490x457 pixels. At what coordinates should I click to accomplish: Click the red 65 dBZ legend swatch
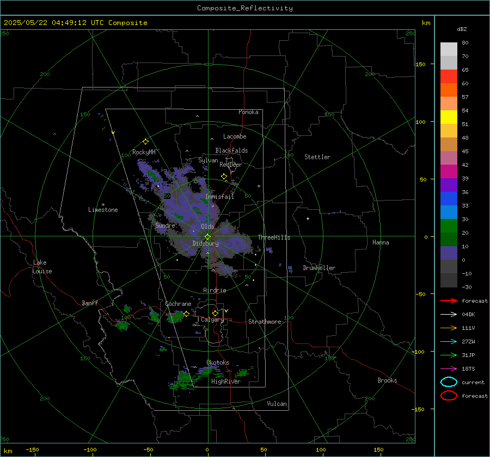tap(449, 77)
